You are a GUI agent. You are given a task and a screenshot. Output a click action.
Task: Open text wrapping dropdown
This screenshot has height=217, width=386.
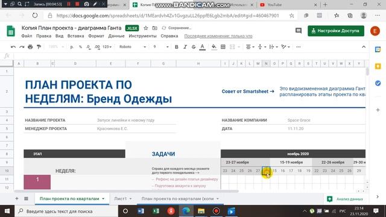(x=273, y=47)
